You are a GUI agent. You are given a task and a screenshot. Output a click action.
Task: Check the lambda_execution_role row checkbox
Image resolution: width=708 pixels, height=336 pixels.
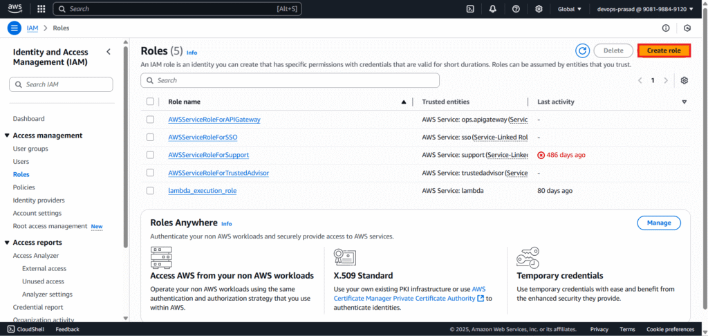[x=150, y=191]
